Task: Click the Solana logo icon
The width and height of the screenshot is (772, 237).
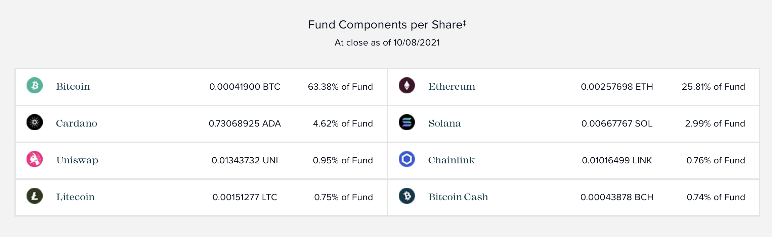Action: coord(406,123)
